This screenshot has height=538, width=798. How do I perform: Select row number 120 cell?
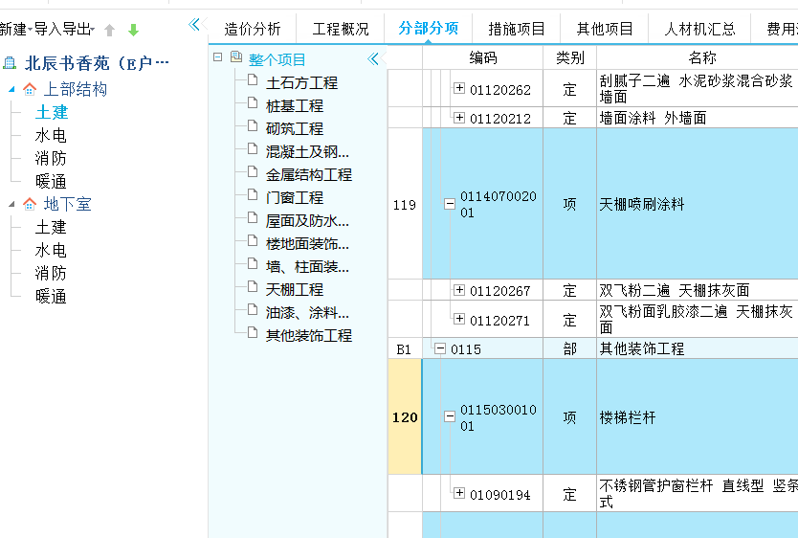click(405, 416)
